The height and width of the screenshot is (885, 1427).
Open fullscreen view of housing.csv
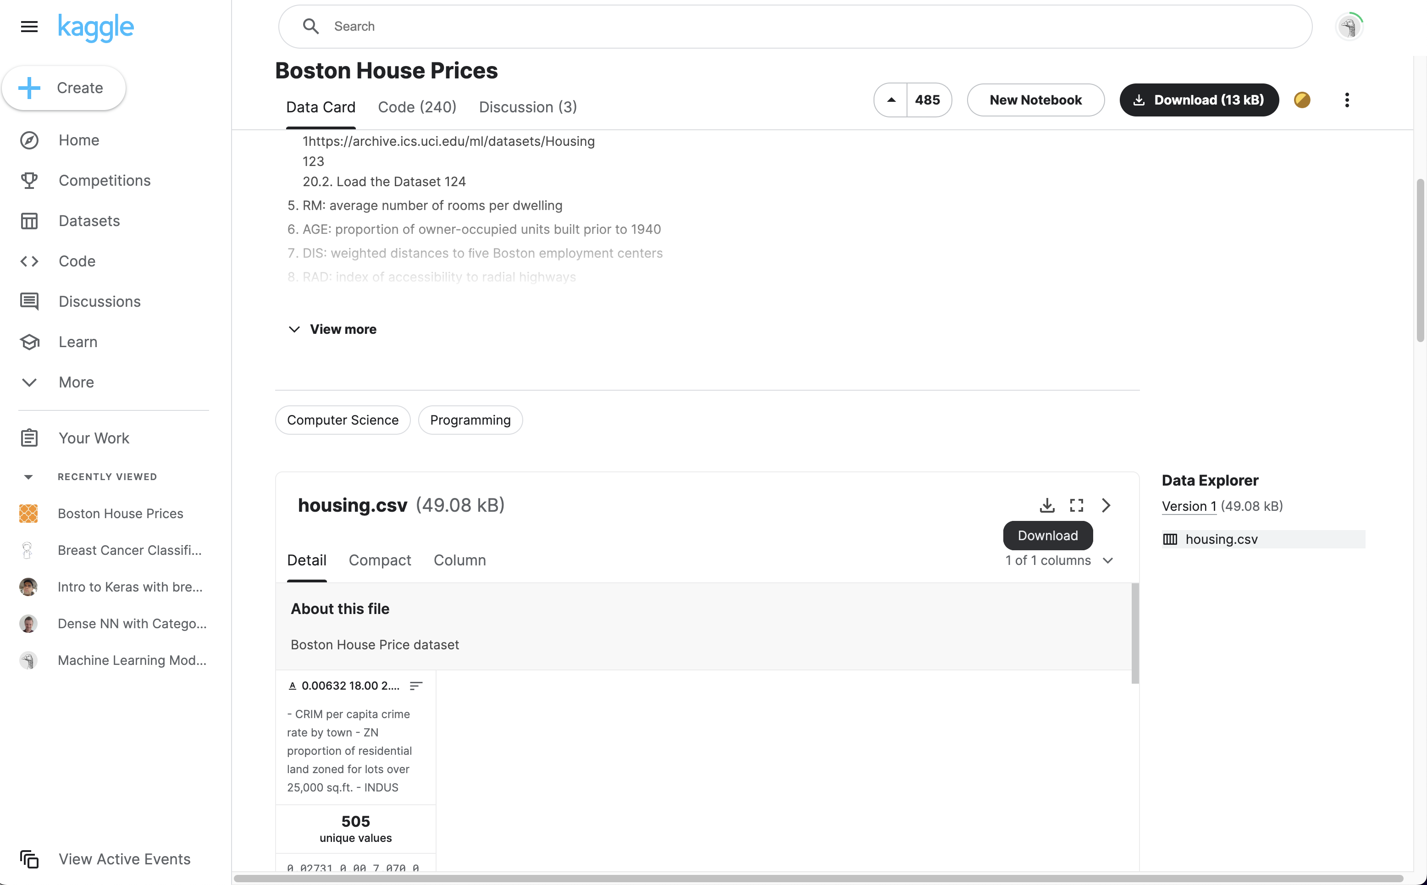click(1076, 505)
